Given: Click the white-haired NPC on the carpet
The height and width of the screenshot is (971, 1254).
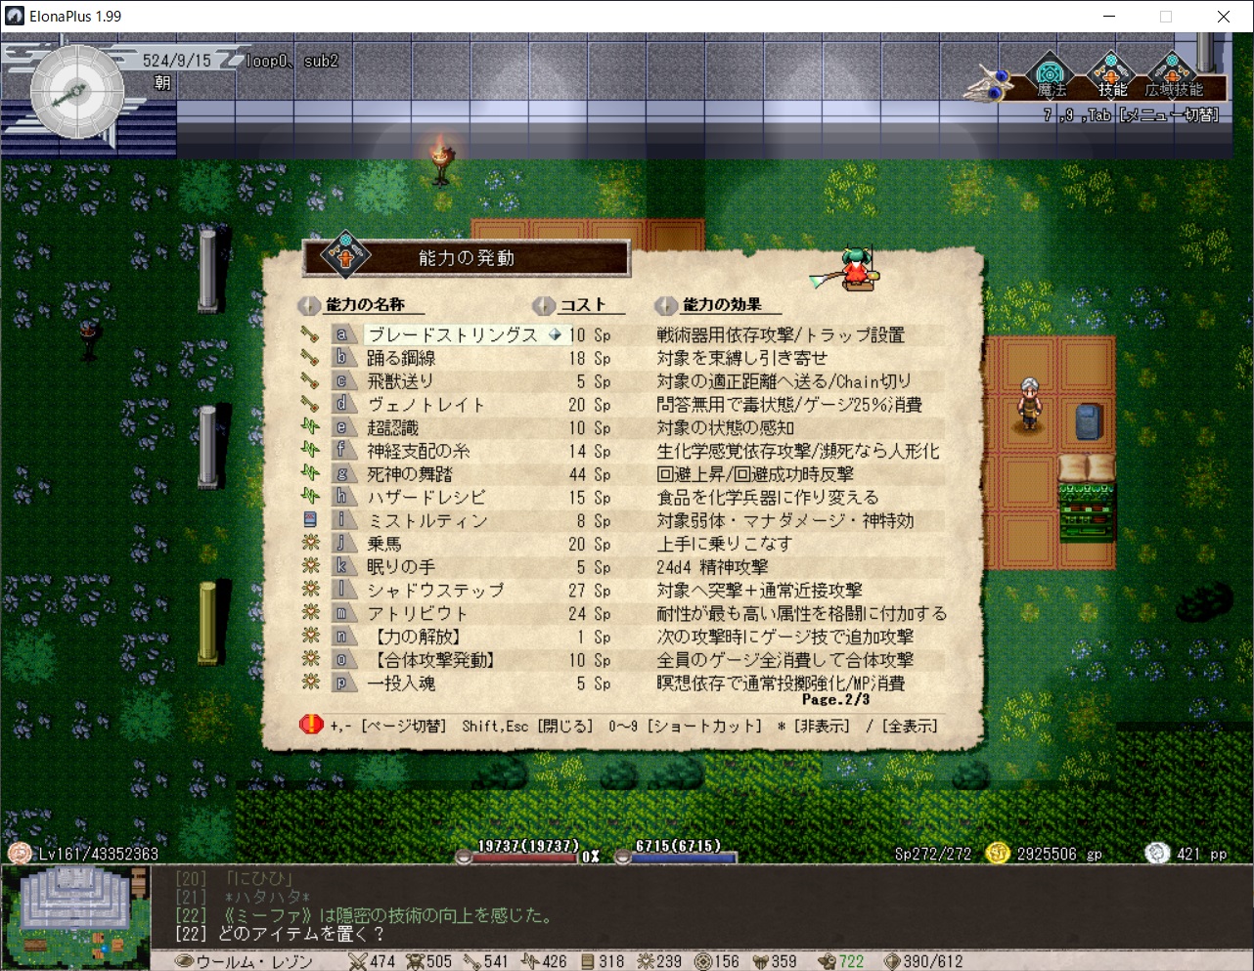Looking at the screenshot, I should [1029, 403].
